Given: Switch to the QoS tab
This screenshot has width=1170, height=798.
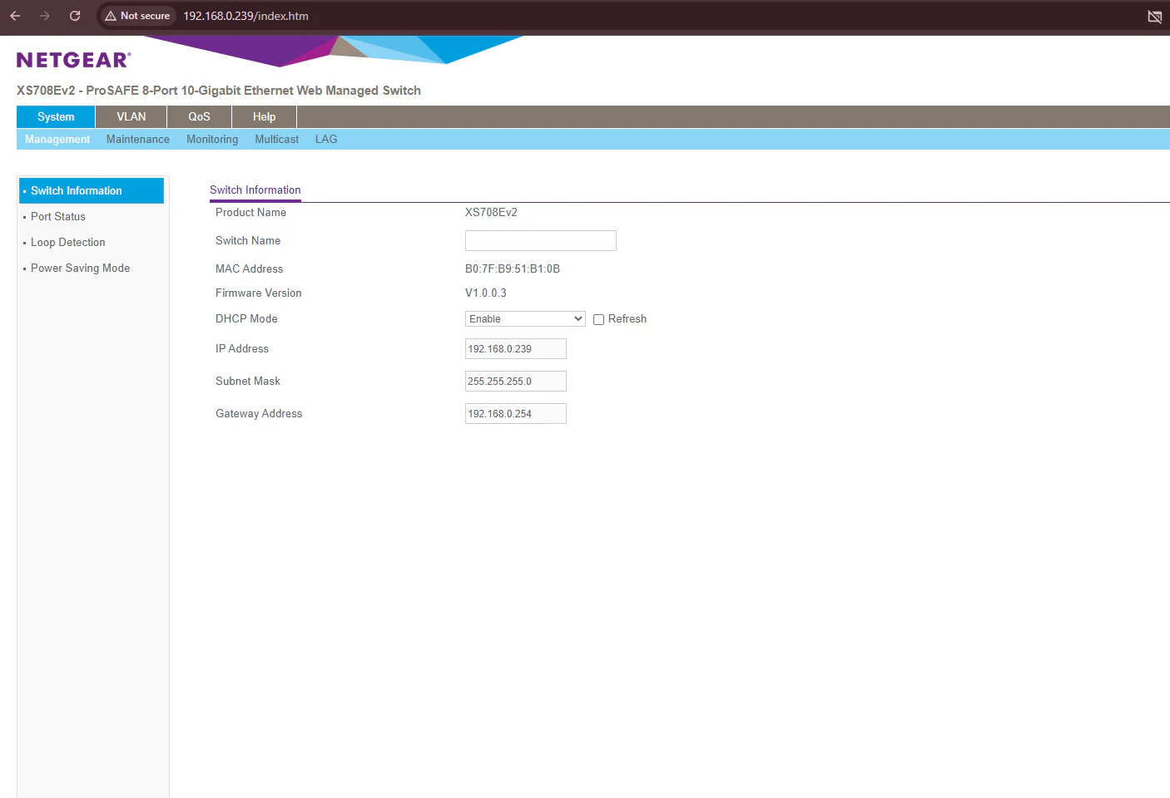Looking at the screenshot, I should 199,117.
